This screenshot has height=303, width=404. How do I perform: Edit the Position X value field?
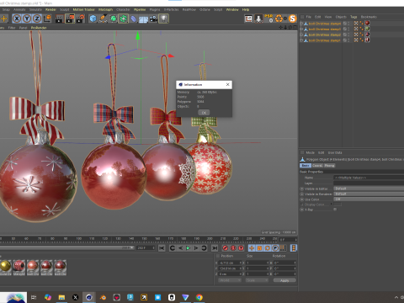(x=229, y=263)
